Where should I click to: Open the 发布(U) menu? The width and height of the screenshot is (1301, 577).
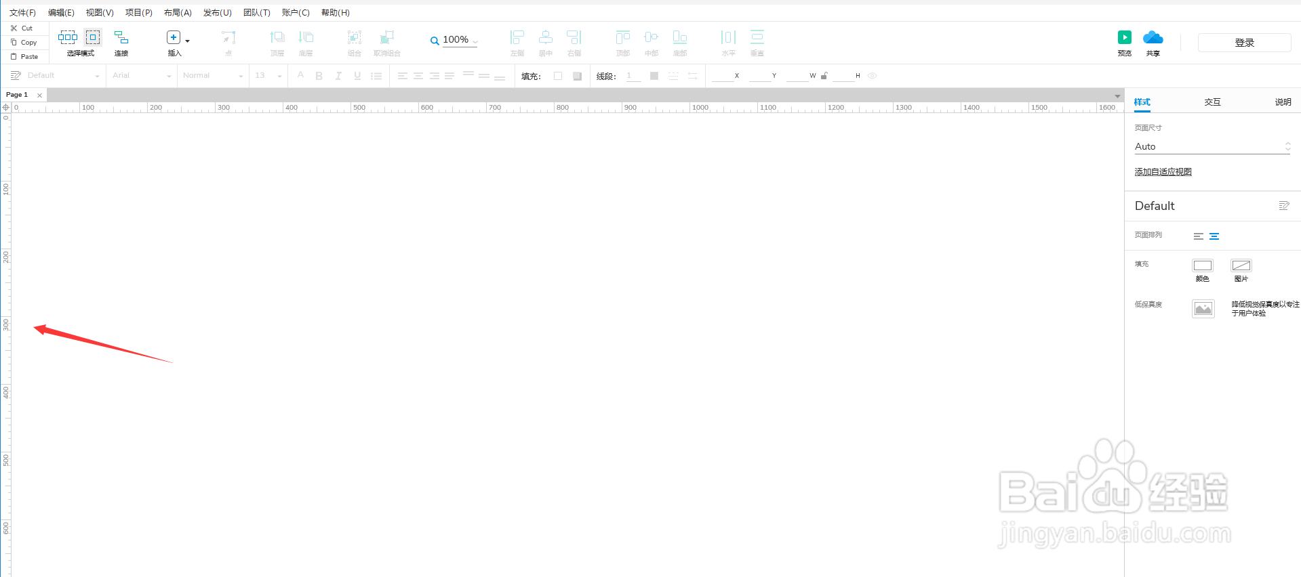click(218, 13)
